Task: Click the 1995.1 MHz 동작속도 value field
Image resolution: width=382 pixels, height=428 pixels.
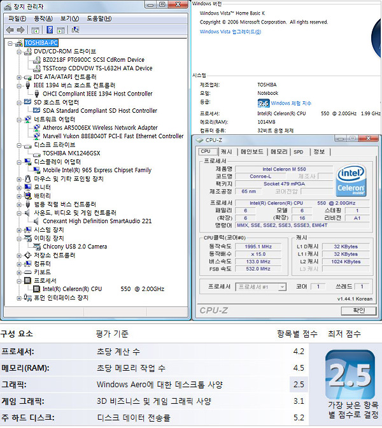Action: 258,246
